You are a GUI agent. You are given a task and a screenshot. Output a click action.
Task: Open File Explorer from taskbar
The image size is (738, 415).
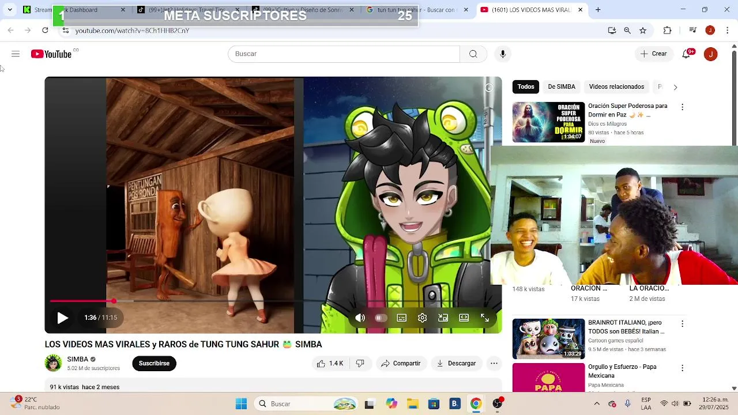pos(412,403)
